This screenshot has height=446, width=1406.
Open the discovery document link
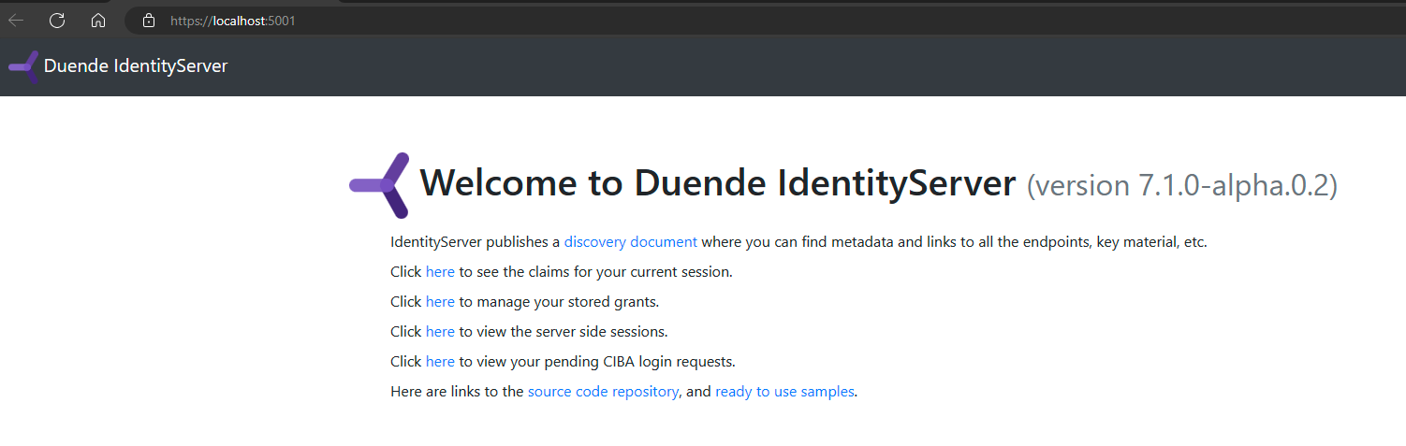[x=630, y=241]
